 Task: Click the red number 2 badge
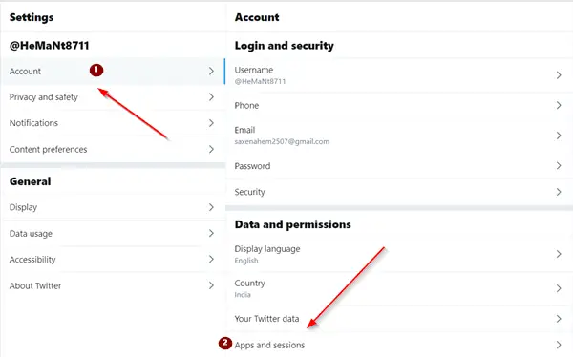click(225, 343)
